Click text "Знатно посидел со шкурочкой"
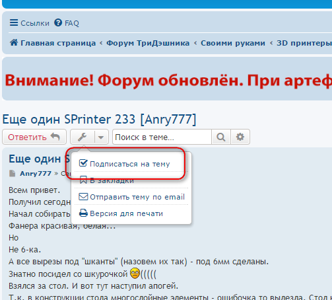 (x=68, y=274)
